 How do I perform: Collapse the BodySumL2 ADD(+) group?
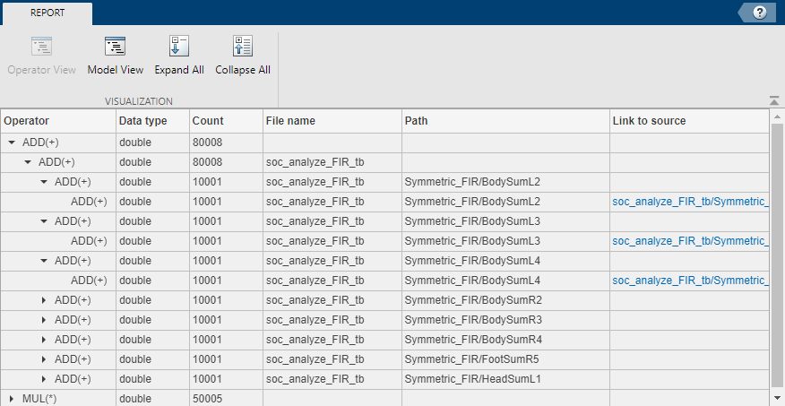pos(44,182)
